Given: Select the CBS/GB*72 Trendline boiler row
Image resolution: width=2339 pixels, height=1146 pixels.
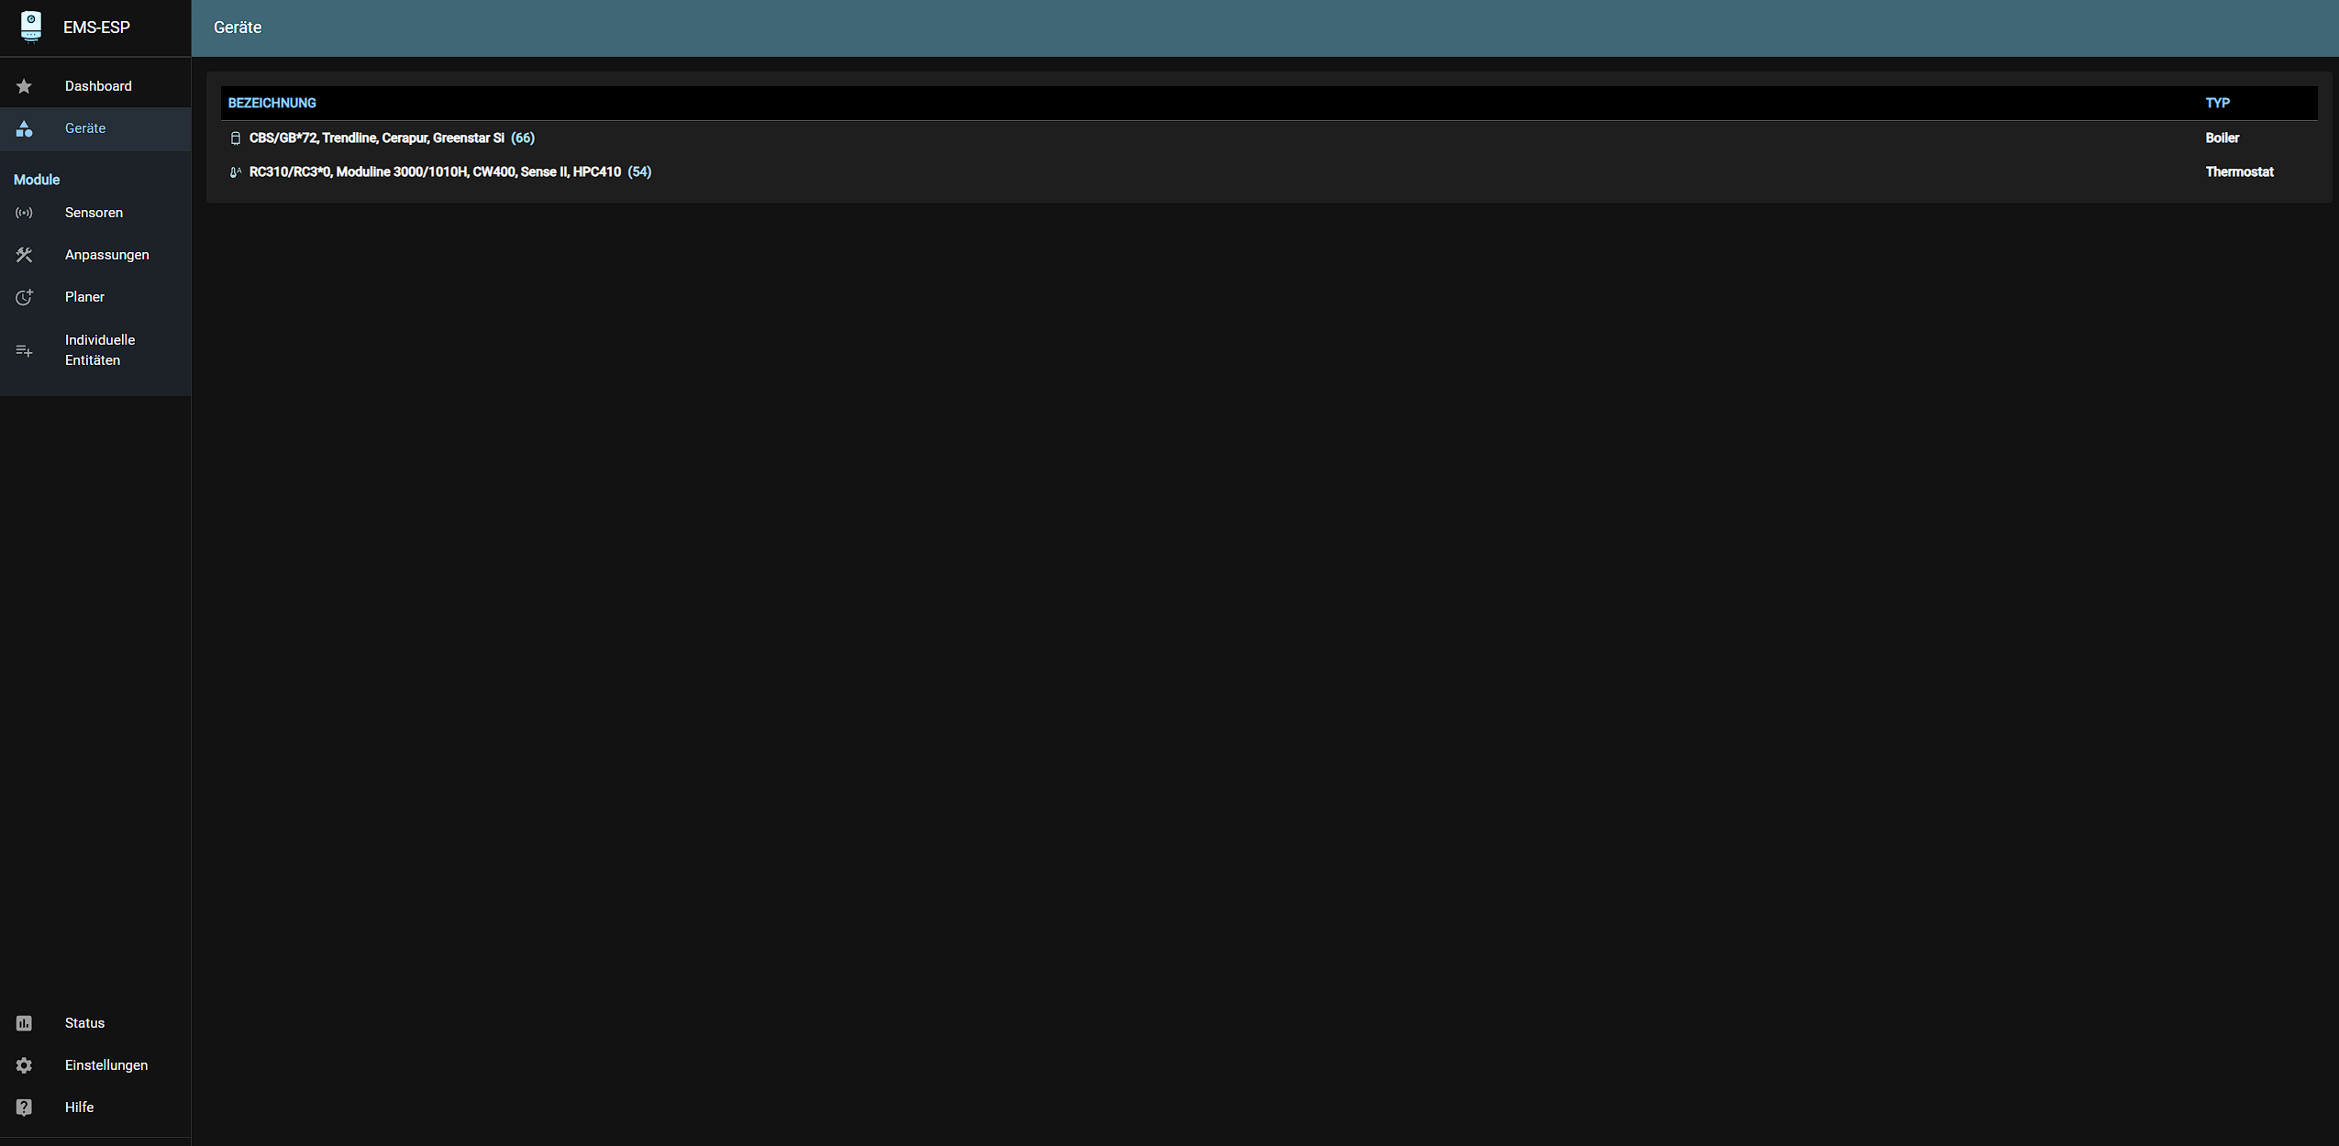Looking at the screenshot, I should tap(1269, 138).
